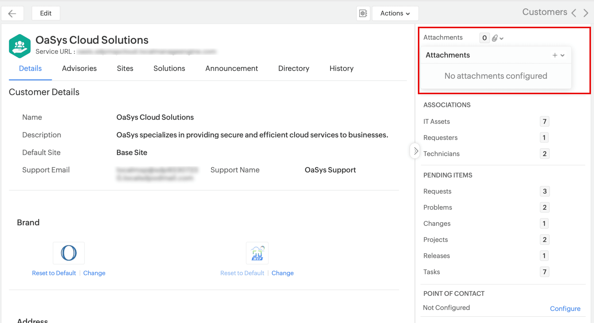Screen dimensions: 594x323
Task: Click the customer settings gear icon
Action: 363,13
